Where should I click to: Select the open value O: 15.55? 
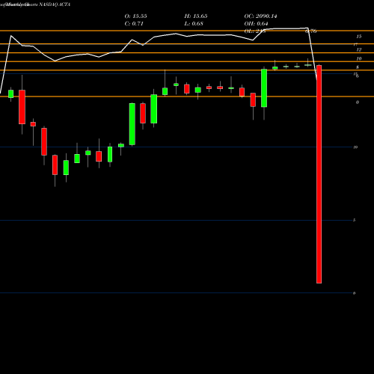tap(135, 16)
